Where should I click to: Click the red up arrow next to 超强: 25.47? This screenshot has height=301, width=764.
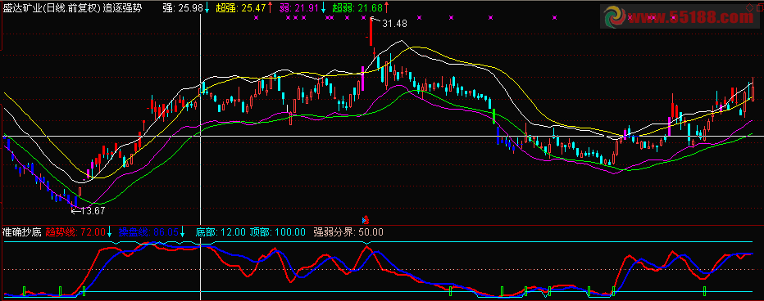(270, 7)
